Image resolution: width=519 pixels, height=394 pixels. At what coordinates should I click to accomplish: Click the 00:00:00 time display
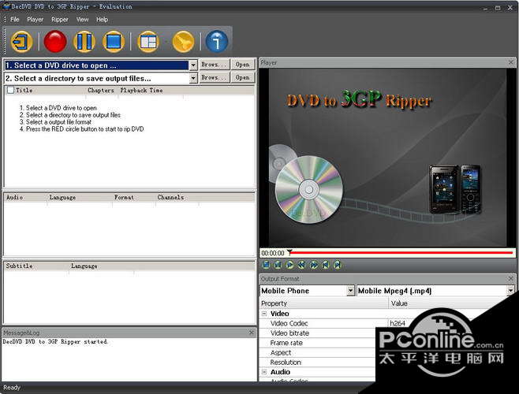coord(273,253)
